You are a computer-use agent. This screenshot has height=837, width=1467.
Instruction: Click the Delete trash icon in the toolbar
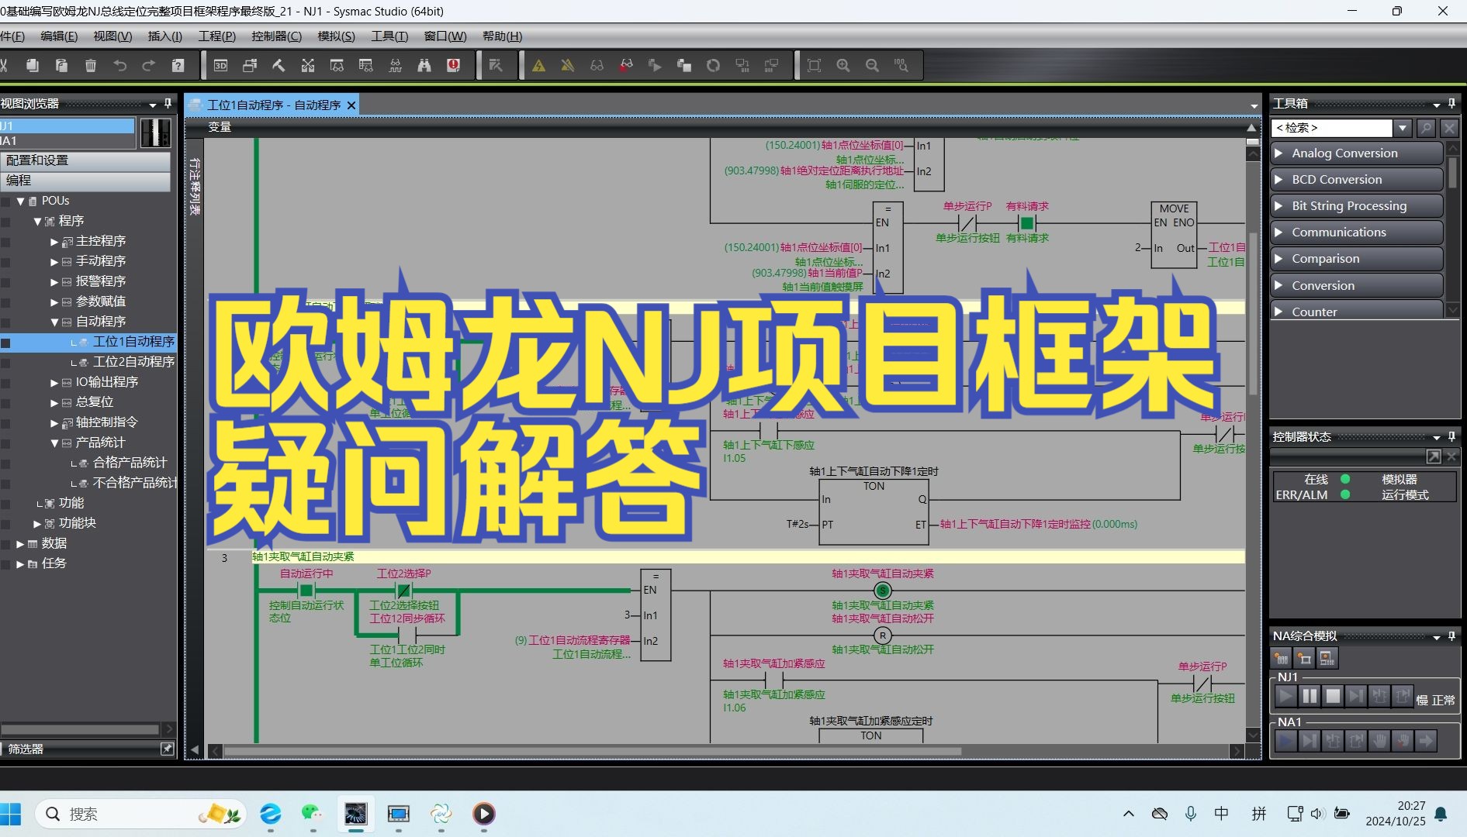coord(91,66)
